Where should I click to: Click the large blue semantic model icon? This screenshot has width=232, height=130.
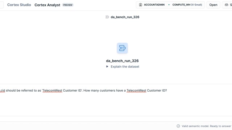[122, 48]
